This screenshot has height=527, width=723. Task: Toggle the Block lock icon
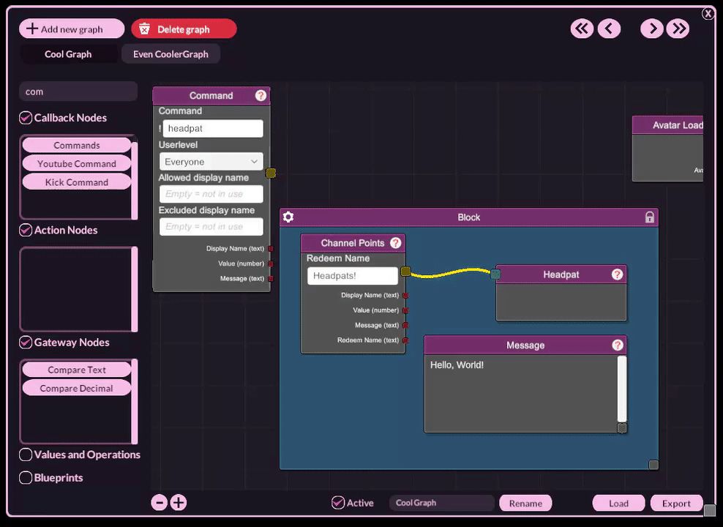[x=649, y=217]
